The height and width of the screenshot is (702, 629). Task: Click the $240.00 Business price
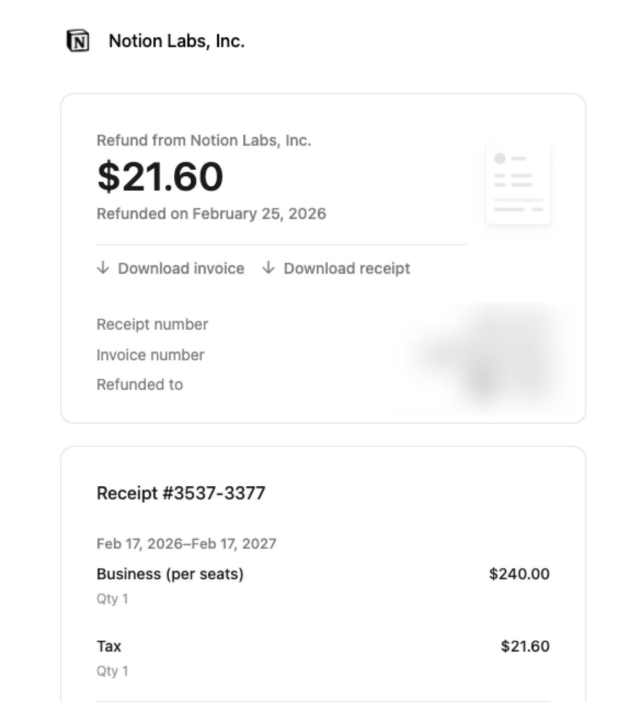pyautogui.click(x=519, y=574)
